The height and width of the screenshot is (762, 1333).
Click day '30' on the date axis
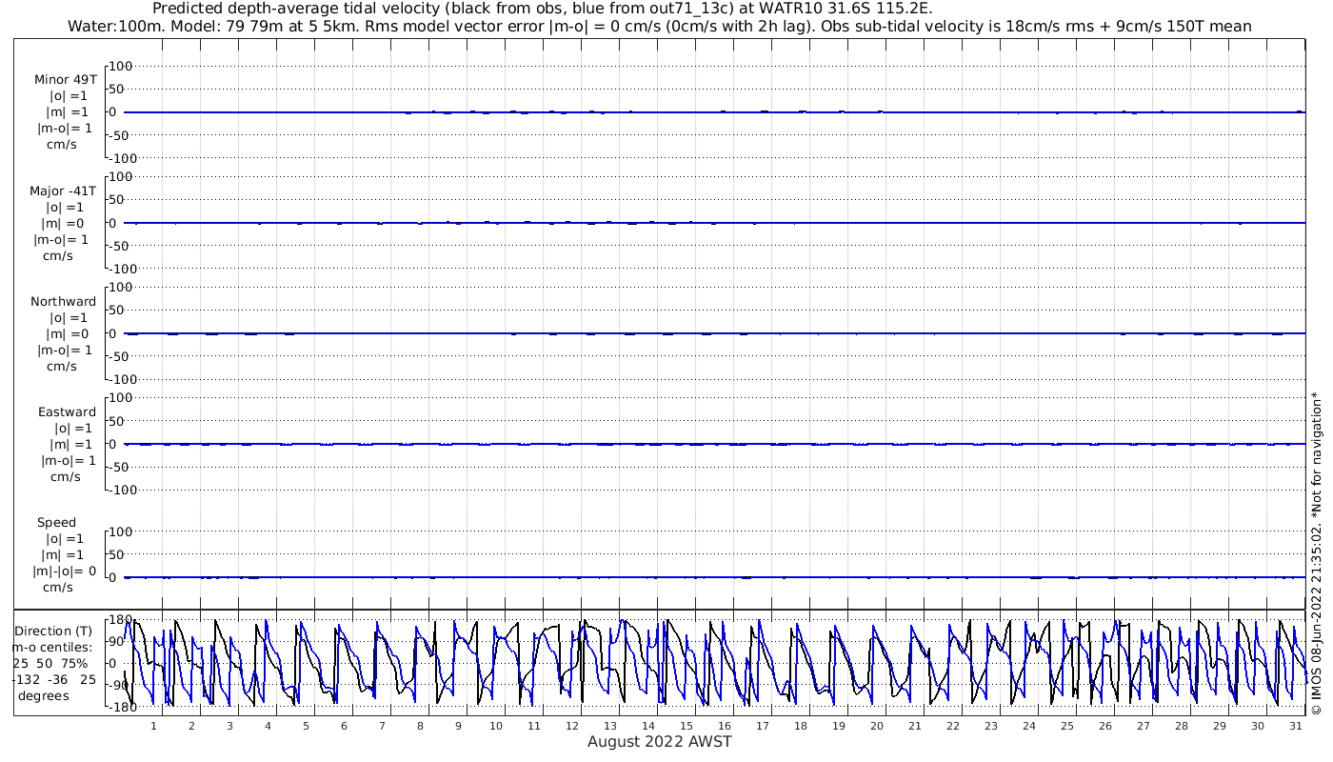1258,726
